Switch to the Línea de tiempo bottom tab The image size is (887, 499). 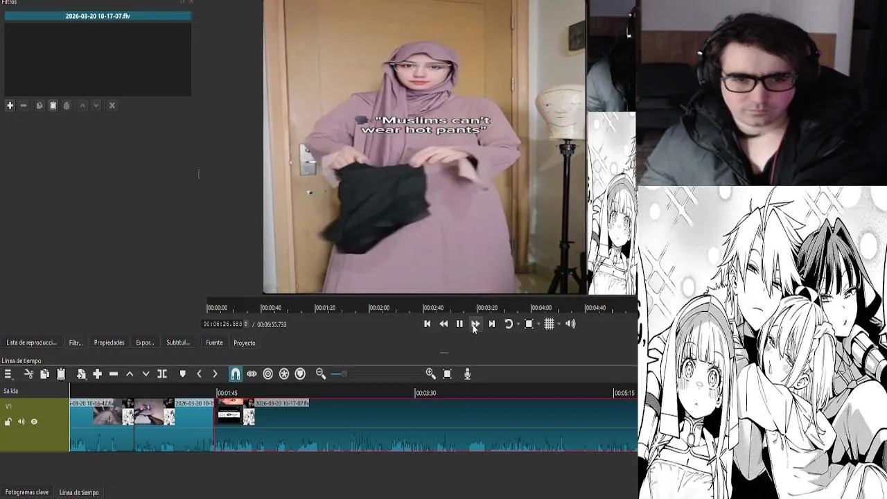pos(79,492)
